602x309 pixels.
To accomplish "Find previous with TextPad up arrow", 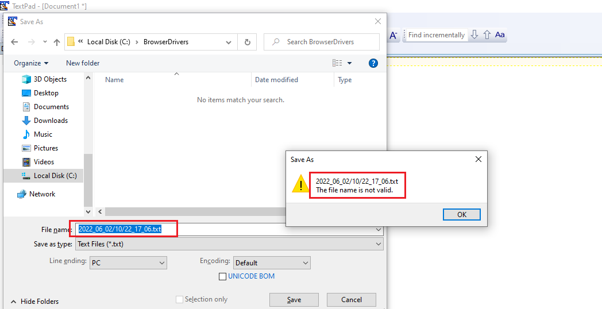I will [x=487, y=34].
